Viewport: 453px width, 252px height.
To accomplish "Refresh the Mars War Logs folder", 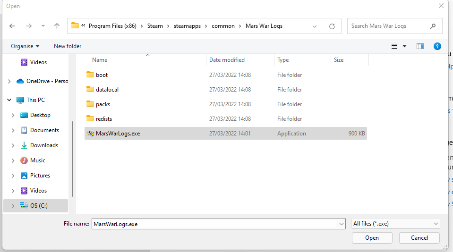I will [332, 26].
